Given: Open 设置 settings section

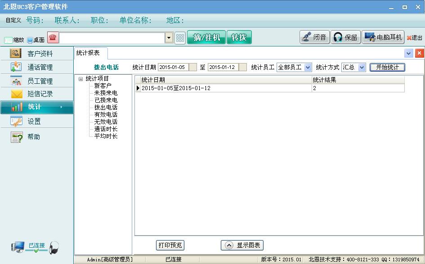Looking at the screenshot, I should pyautogui.click(x=37, y=121).
